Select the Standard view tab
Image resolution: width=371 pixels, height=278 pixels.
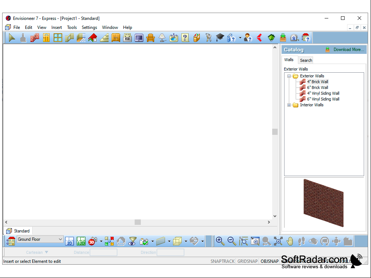click(x=18, y=231)
